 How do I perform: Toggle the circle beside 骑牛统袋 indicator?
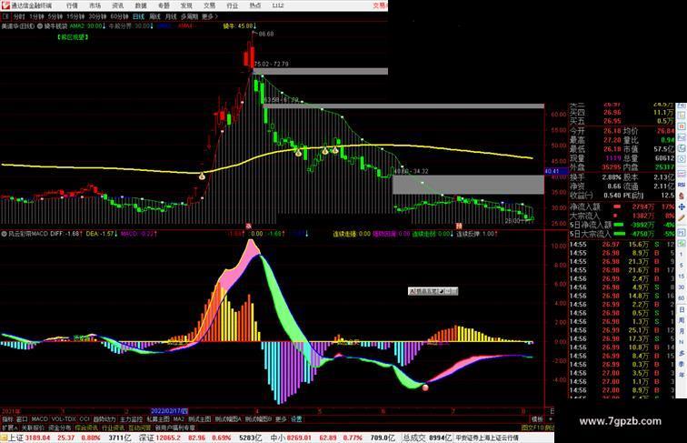click(40, 26)
